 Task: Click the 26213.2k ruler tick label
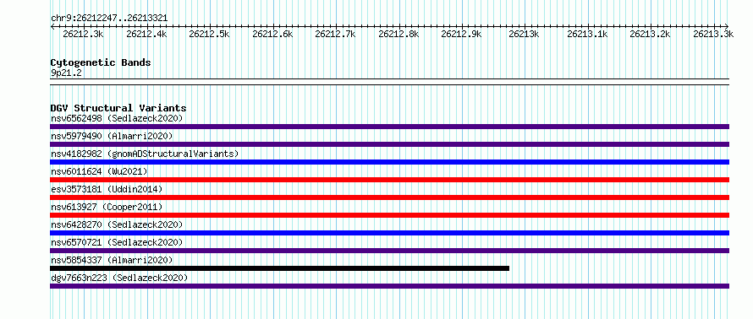651,34
